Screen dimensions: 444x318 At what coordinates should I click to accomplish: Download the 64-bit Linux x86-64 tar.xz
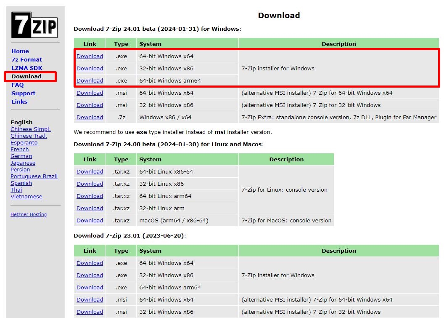(x=90, y=171)
